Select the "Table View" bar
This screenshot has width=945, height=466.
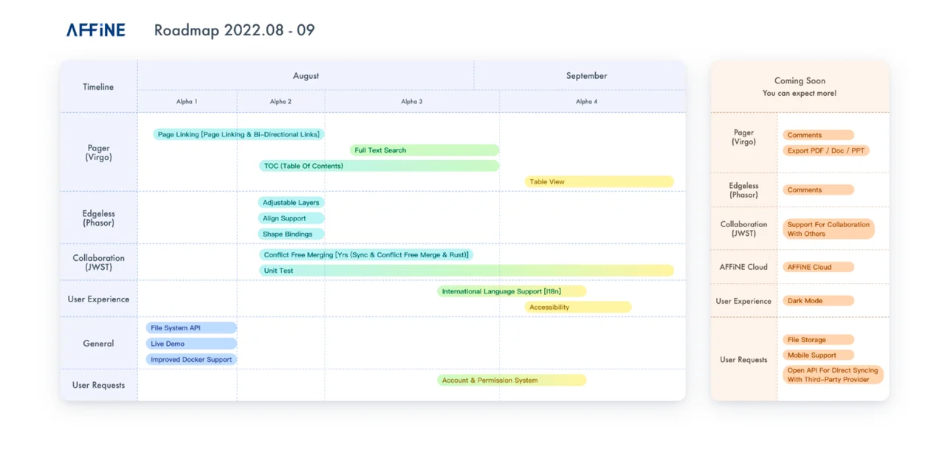[x=599, y=181]
